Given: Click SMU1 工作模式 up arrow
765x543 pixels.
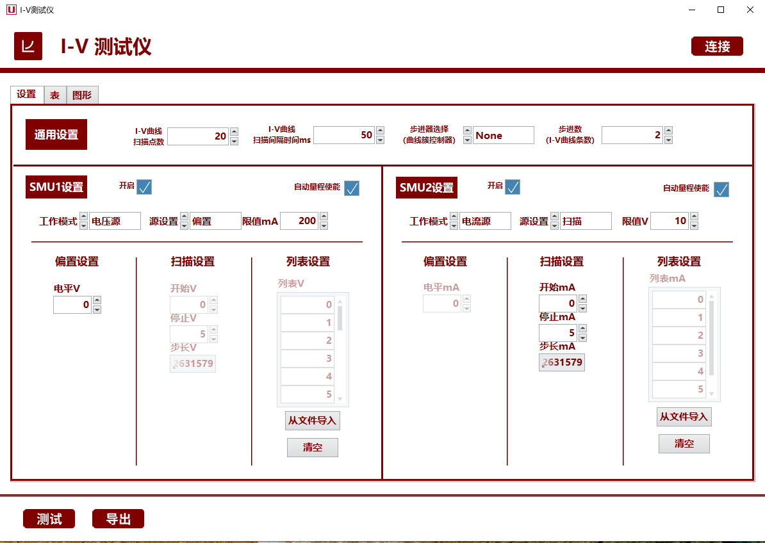Looking at the screenshot, I should [83, 216].
